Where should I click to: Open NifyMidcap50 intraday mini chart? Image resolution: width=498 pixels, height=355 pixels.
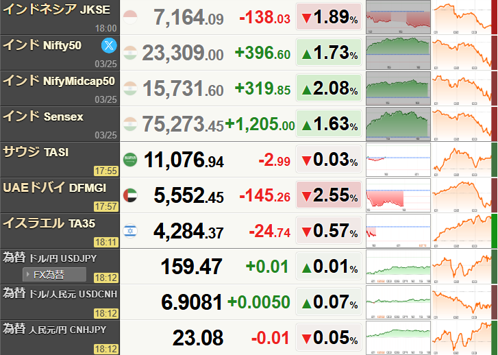tap(398, 88)
